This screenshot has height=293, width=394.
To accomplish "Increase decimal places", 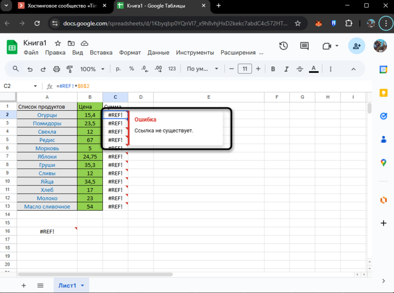I will (158, 69).
